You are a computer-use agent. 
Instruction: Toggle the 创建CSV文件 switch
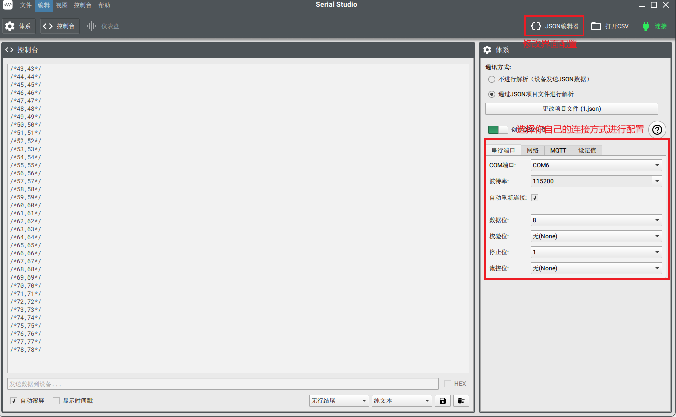pos(498,130)
